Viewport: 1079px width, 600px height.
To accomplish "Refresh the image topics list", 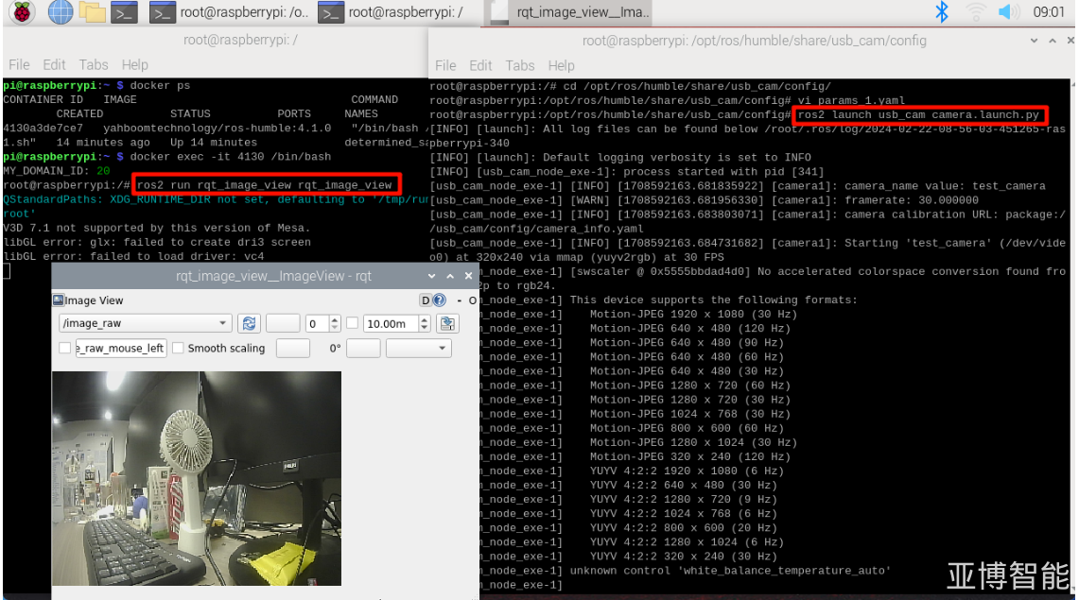I will click(249, 324).
